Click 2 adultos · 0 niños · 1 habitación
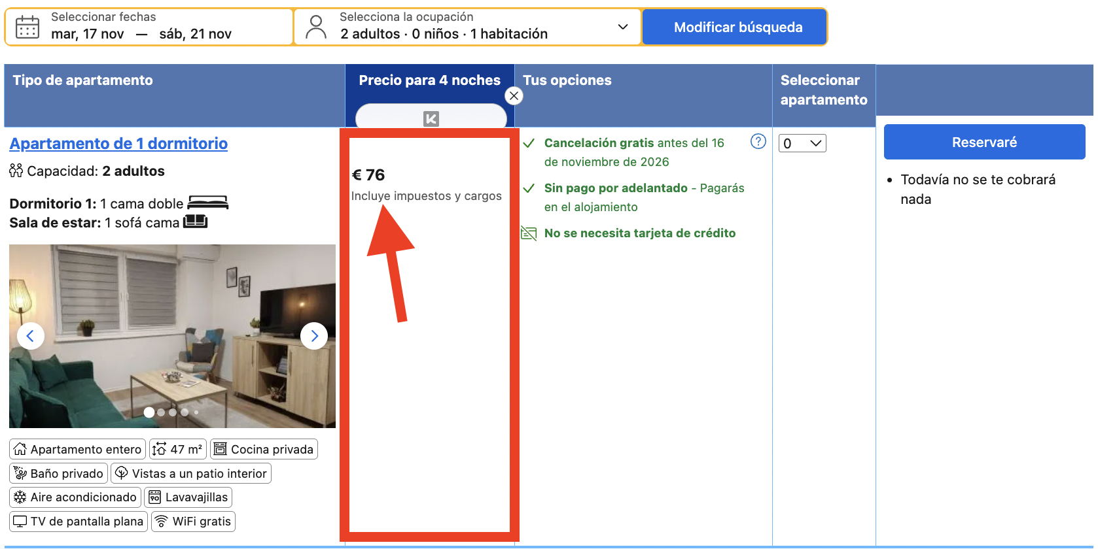 tap(444, 34)
